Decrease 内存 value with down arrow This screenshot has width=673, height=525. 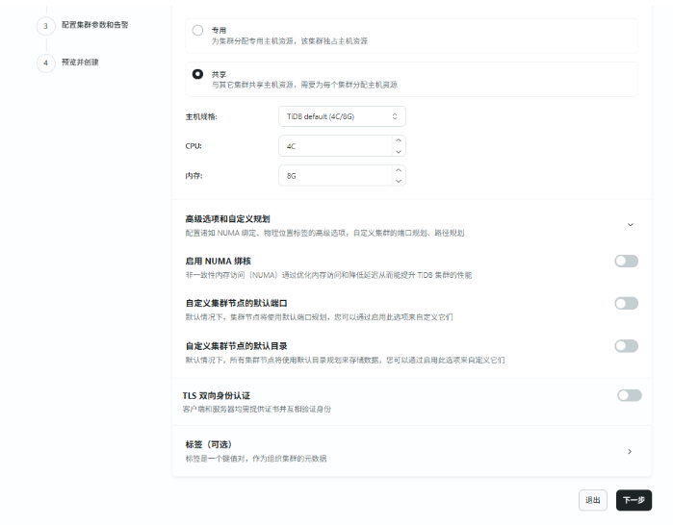coord(399,181)
